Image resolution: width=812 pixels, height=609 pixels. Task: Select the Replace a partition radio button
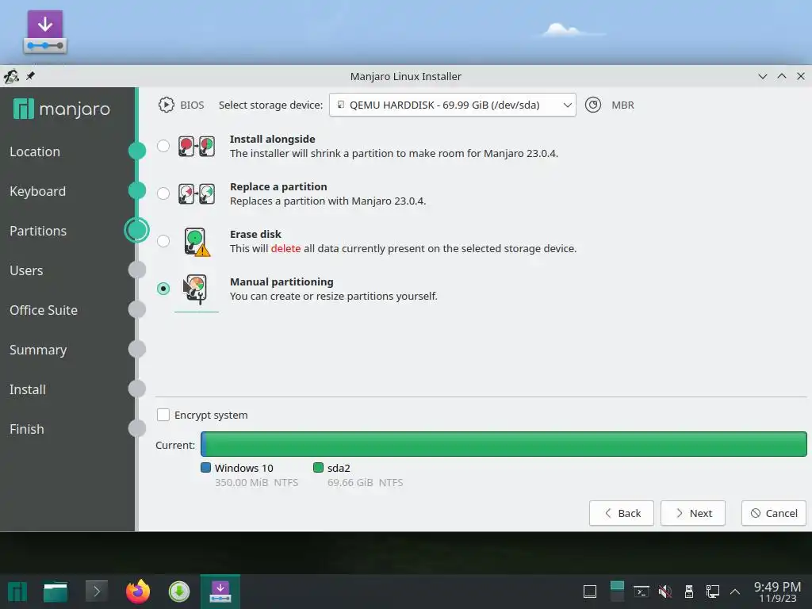point(163,193)
